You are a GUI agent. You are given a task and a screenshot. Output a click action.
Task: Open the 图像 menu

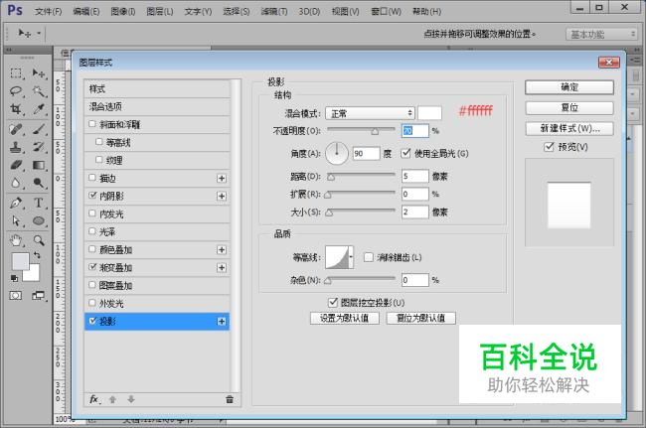[x=123, y=12]
